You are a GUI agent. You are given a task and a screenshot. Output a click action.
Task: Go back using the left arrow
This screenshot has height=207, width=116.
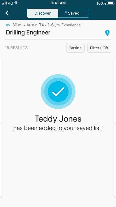[7, 13]
